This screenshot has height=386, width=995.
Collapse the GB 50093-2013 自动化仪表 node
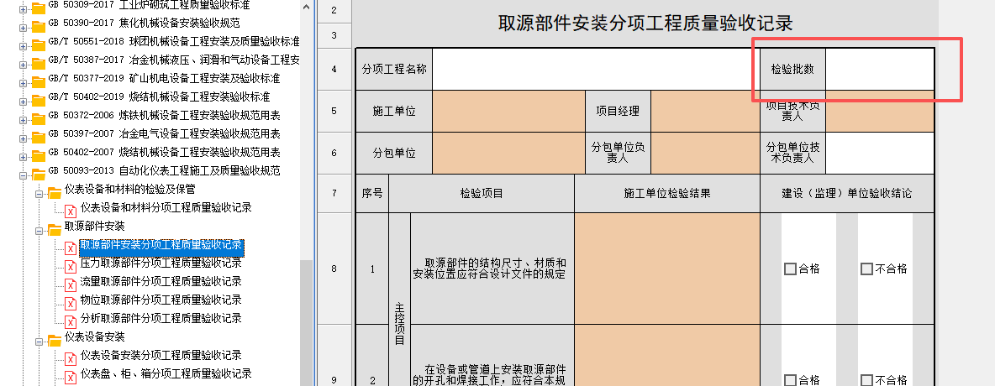coord(23,171)
